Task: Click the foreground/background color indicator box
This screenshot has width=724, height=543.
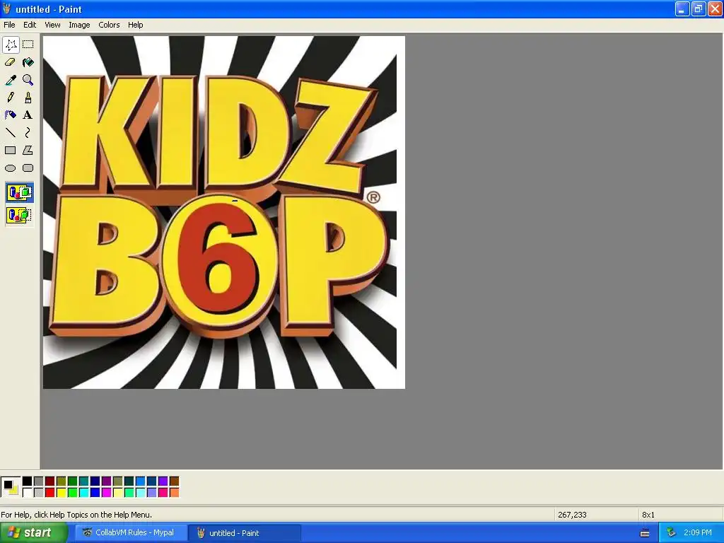Action: pyautogui.click(x=11, y=486)
